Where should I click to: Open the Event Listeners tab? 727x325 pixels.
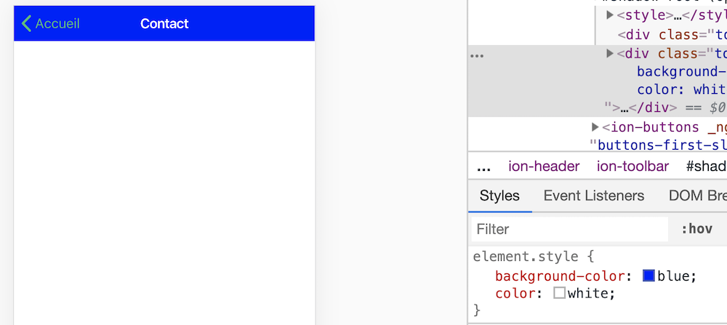pyautogui.click(x=593, y=196)
